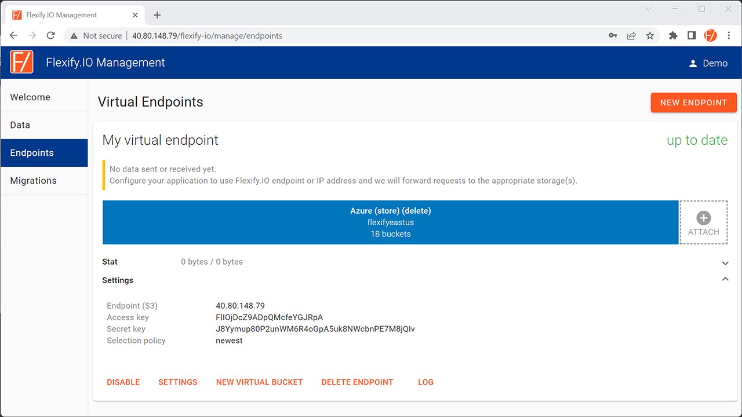Viewport: 742px width, 417px height.
Task: Collapse the Settings section chevron
Action: [x=725, y=279]
